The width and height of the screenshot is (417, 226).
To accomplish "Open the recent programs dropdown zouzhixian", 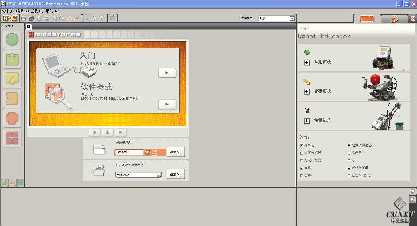I will (x=159, y=175).
